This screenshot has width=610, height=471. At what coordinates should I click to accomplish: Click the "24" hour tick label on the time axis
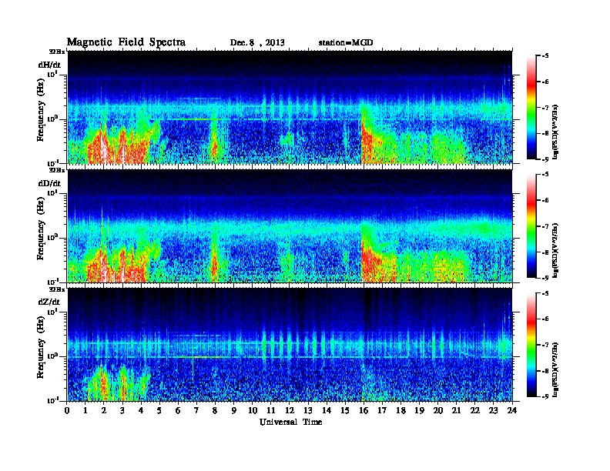(512, 410)
